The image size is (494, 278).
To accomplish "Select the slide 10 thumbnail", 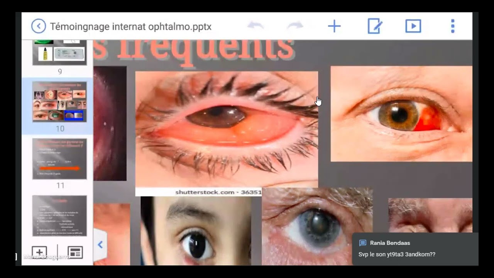I will point(59,102).
